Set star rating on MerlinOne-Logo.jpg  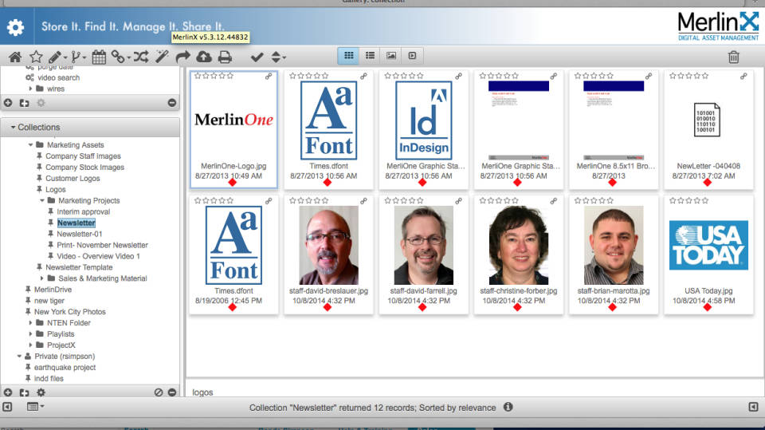214,76
